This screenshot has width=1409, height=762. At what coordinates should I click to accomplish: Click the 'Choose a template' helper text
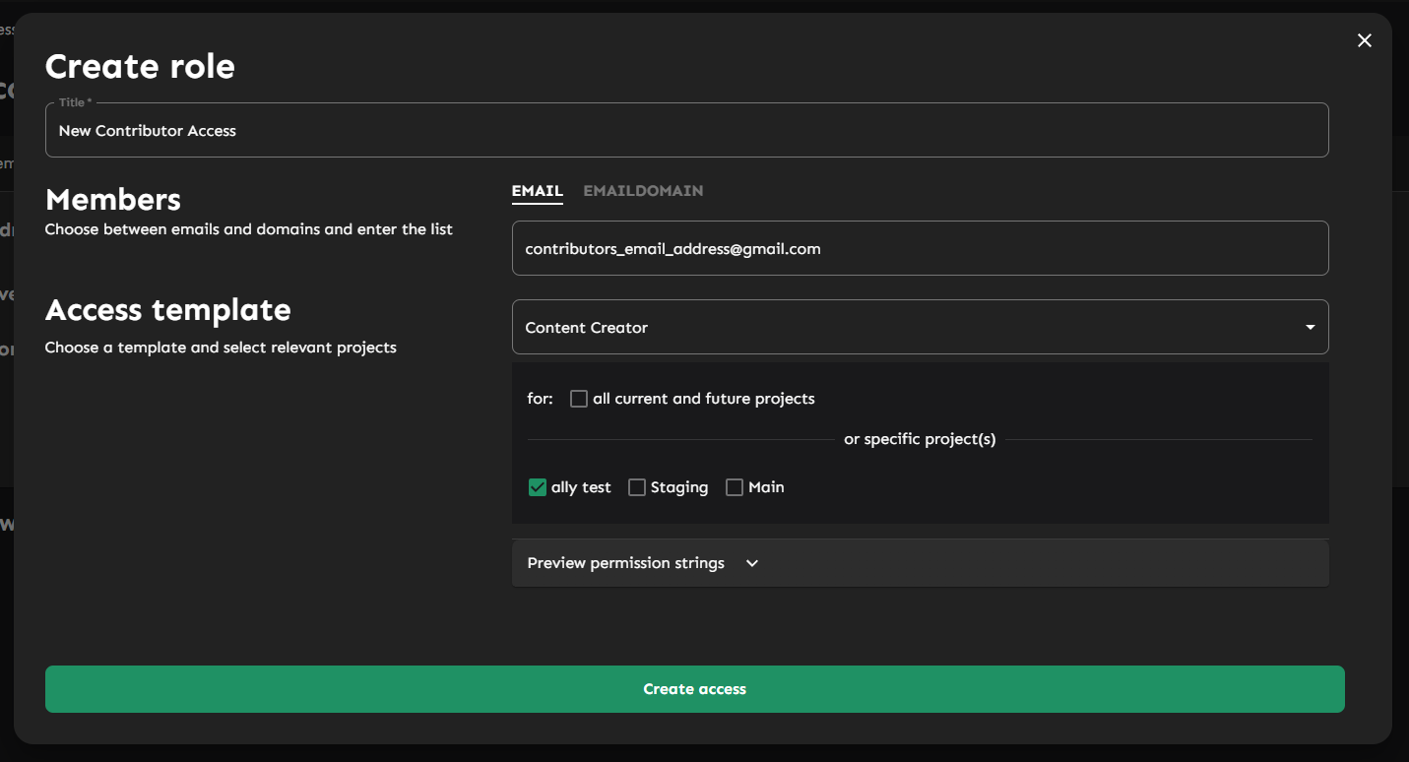pos(221,348)
